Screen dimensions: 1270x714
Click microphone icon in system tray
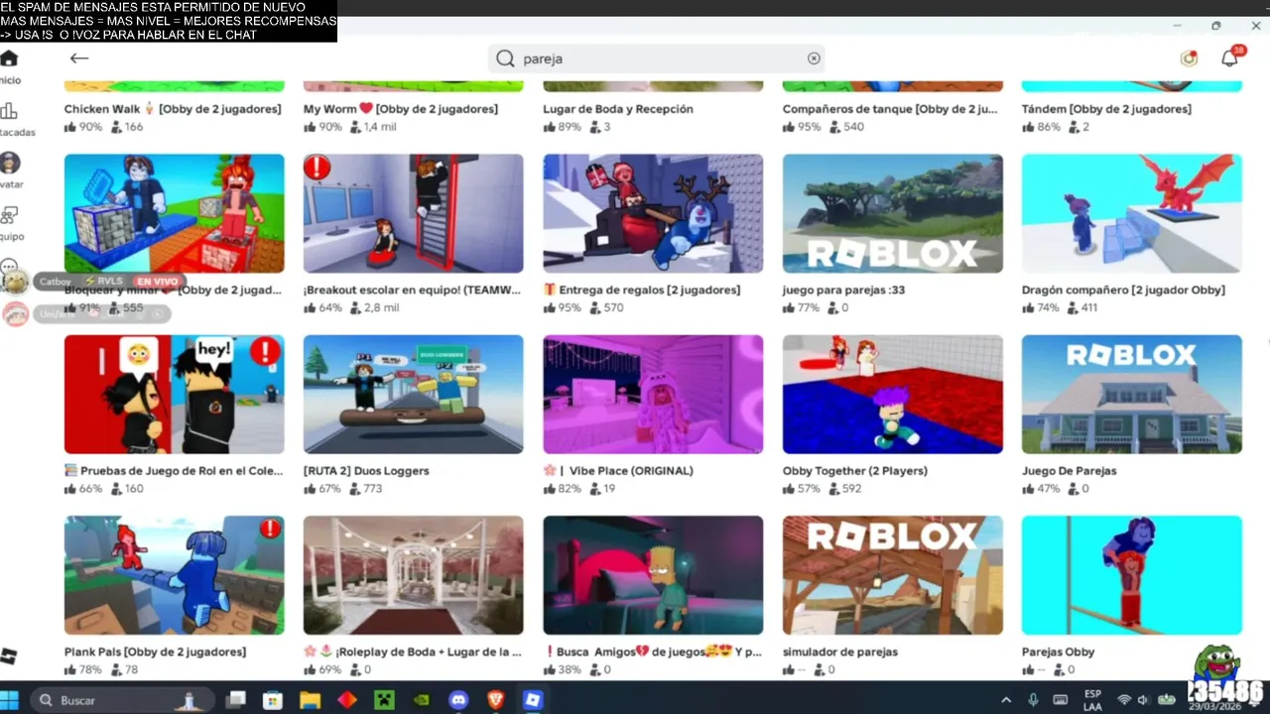[1033, 700]
